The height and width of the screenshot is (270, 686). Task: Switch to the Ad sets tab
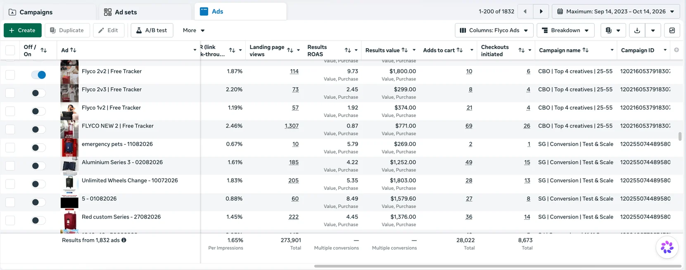coord(145,12)
